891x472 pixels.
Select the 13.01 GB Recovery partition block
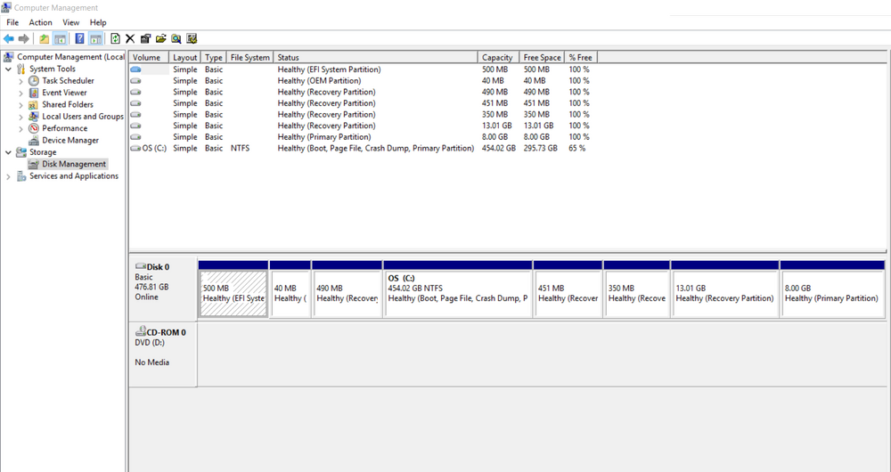724,293
